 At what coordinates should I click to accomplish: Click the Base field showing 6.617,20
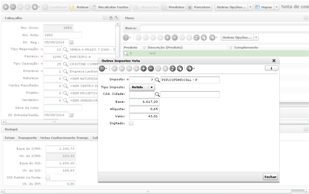pyautogui.click(x=144, y=102)
